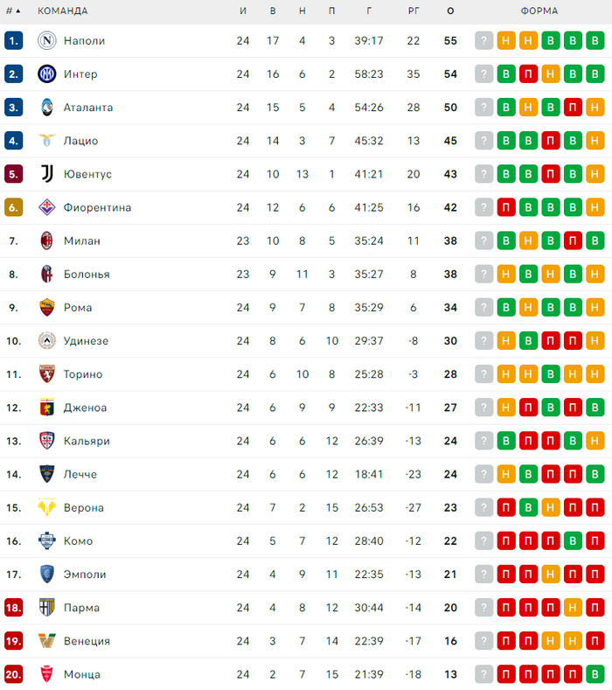Open the Удинезе team link
Image resolution: width=612 pixels, height=690 pixels.
coord(86,341)
